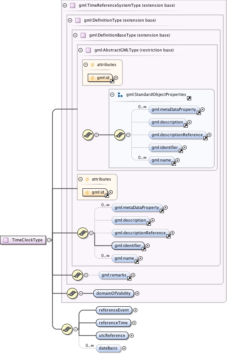Viewport: 227px width, 354px height.
Task: Click sequence icon beside DefinitionBaseType elements
Action: coord(83,233)
